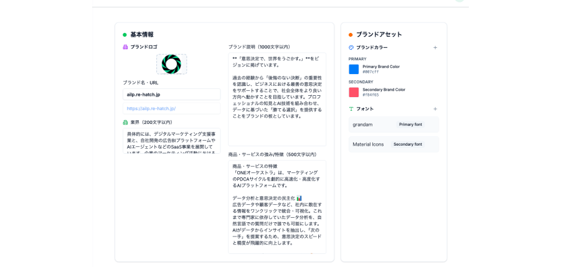Click the https://ailp.re-hatch.jp/ URL field

tap(171, 108)
